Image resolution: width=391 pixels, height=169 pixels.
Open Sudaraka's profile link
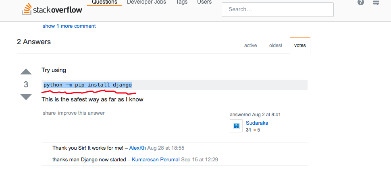[x=257, y=123]
